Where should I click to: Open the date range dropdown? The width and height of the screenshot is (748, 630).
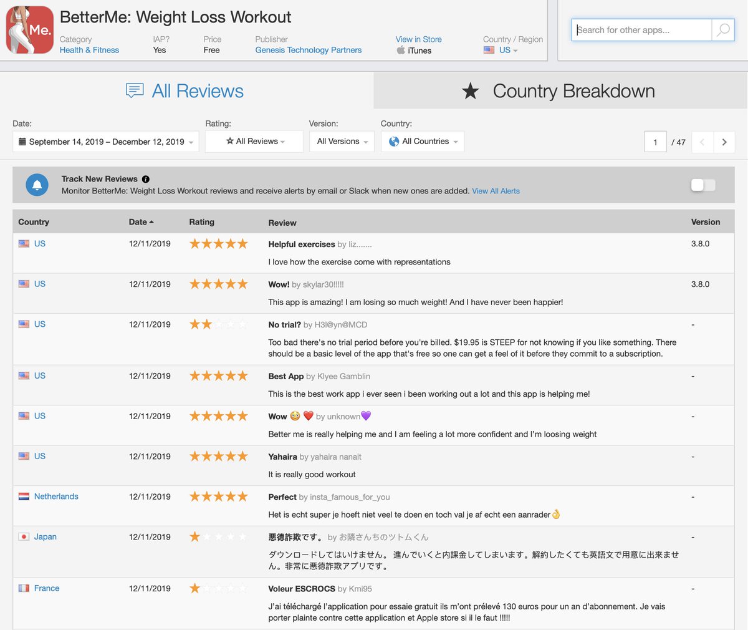click(106, 142)
